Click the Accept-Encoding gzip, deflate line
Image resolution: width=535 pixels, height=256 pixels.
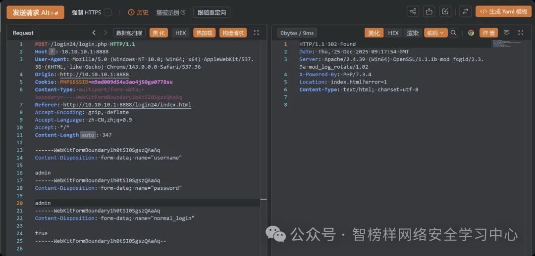point(82,112)
